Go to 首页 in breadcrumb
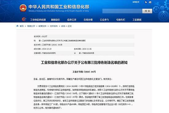Viewport: 169px width, 113px height. tap(22, 26)
